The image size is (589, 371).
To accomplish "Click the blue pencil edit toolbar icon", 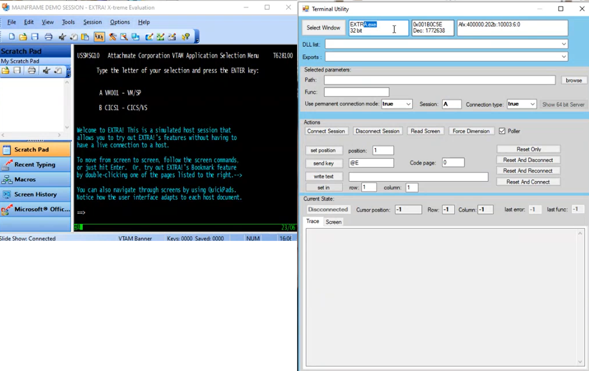I will coord(149,37).
